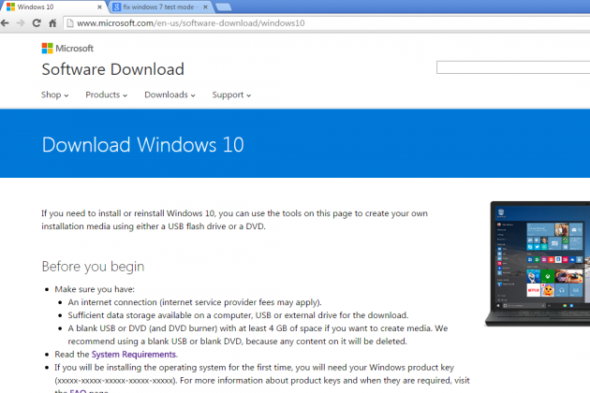The image size is (590, 393).
Task: Click the Microsoft site search box
Action: pyautogui.click(x=513, y=67)
